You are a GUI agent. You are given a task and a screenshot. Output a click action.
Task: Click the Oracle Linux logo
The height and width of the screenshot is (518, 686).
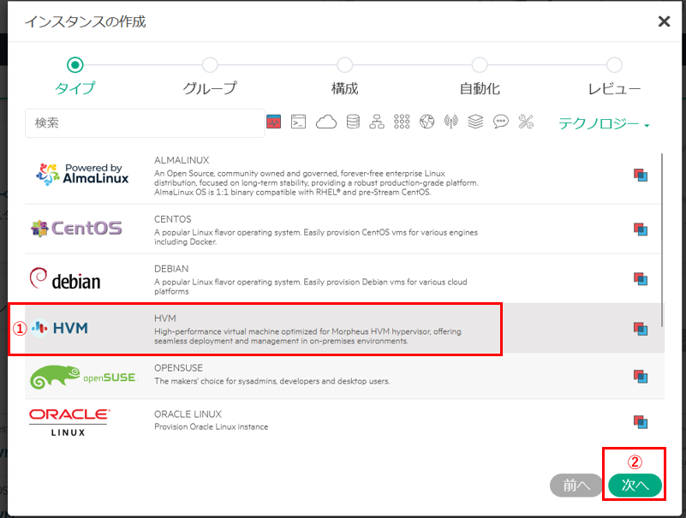coord(69,422)
